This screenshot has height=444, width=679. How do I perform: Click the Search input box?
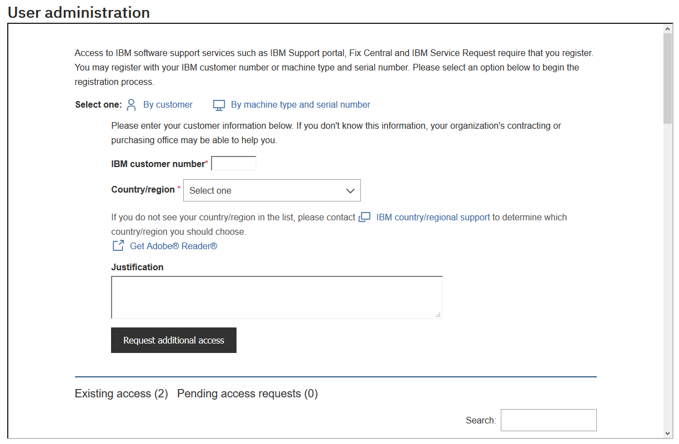coord(549,420)
